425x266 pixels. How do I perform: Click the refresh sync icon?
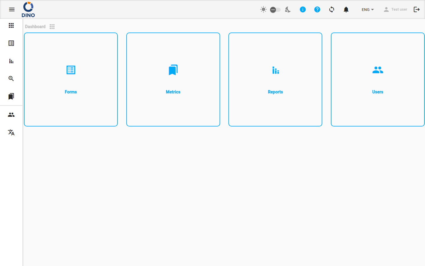click(x=331, y=9)
